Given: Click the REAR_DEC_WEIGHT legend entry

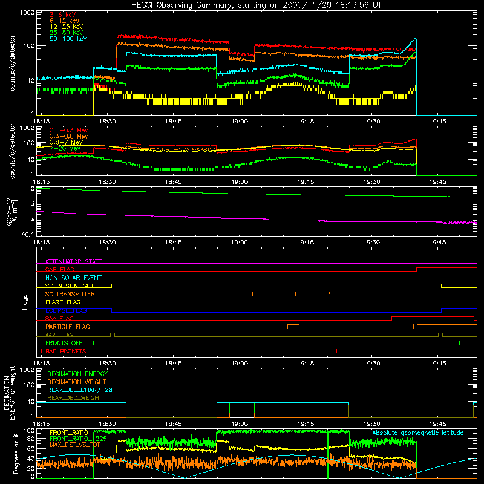Looking at the screenshot, I should point(74,398).
